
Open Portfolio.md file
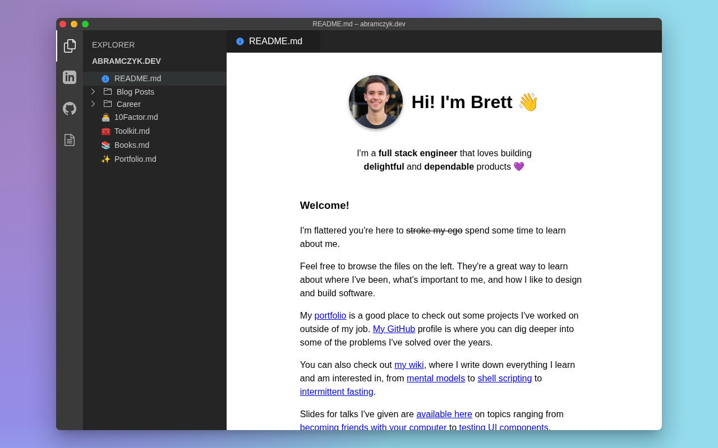point(155,159)
